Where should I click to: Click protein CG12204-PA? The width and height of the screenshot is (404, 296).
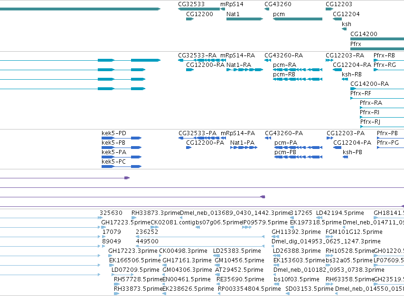pos(352,143)
